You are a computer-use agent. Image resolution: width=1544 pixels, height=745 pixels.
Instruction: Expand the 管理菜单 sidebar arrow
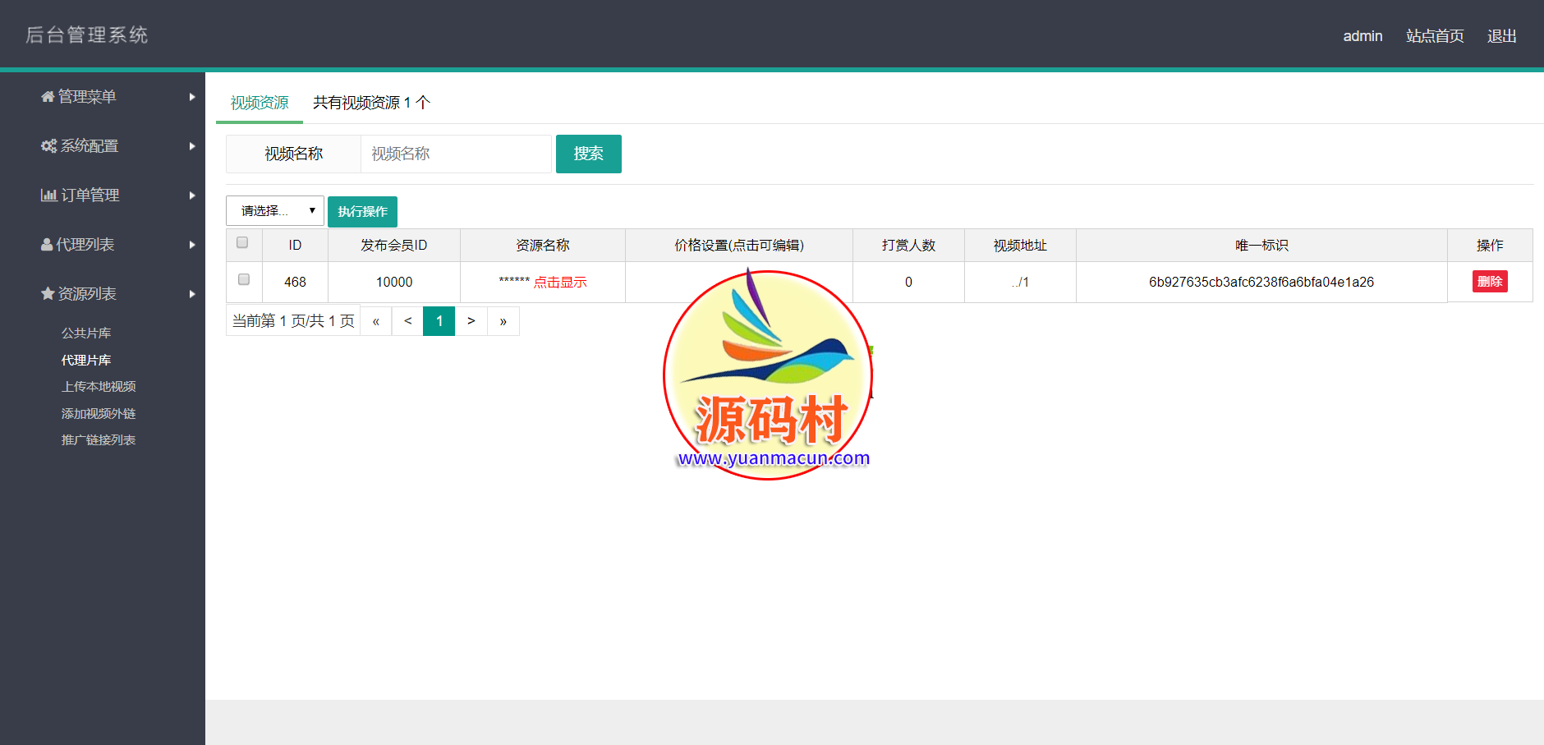point(192,97)
